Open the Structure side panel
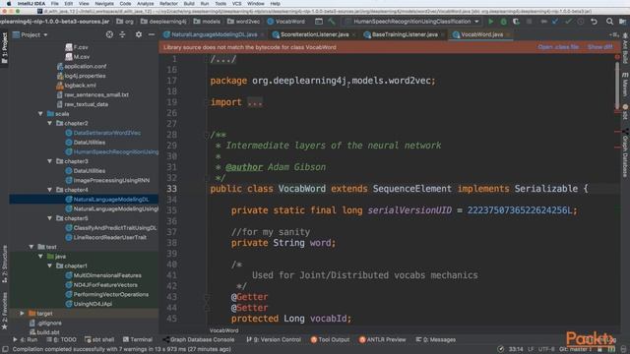630x354 pixels. pyautogui.click(x=4, y=264)
